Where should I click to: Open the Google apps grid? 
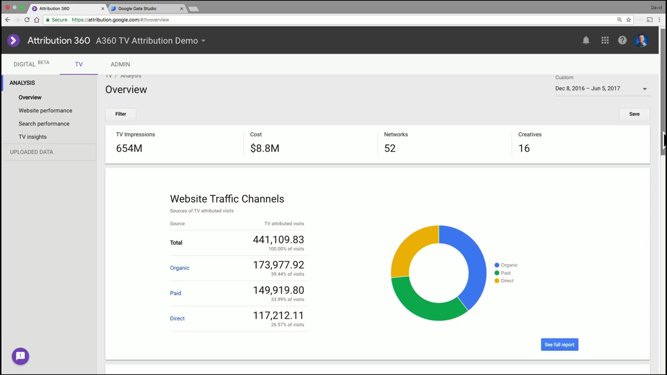(605, 40)
